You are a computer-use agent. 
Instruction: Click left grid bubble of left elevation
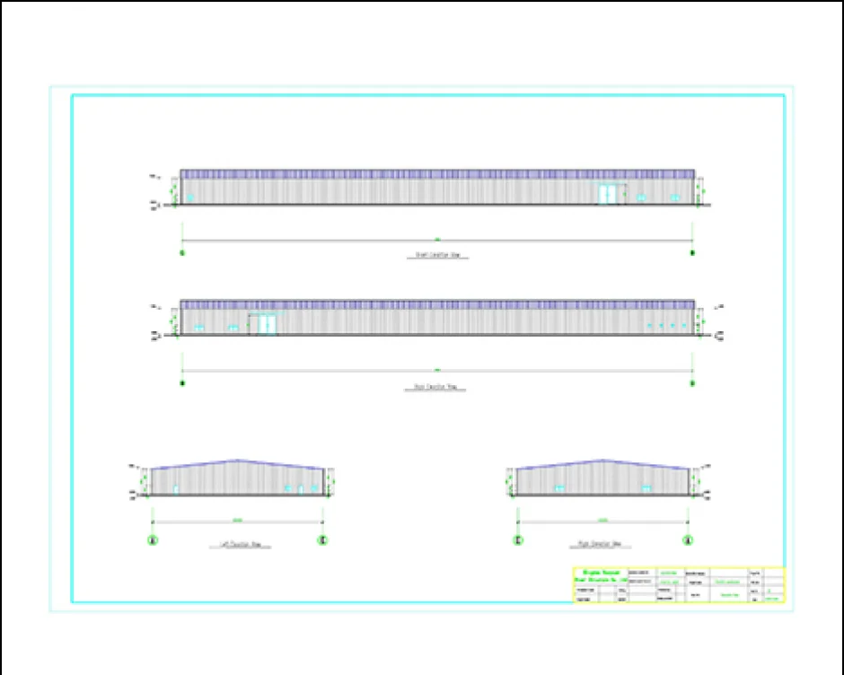click(x=152, y=540)
